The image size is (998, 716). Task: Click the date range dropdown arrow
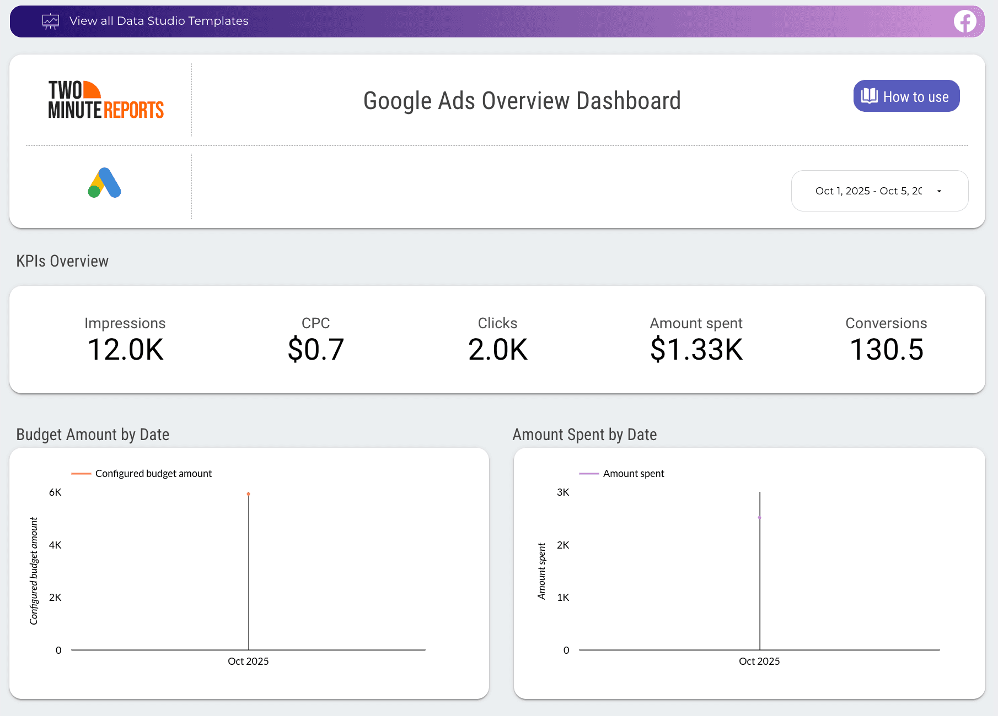pos(939,191)
